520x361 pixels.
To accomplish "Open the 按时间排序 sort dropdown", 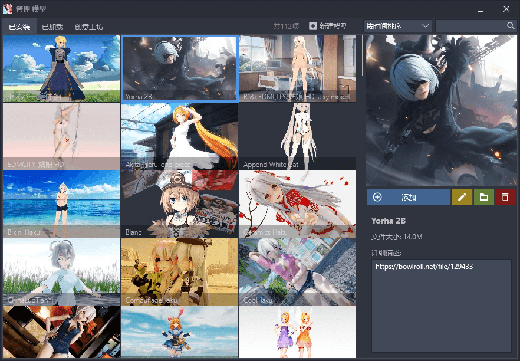I will pyautogui.click(x=398, y=26).
